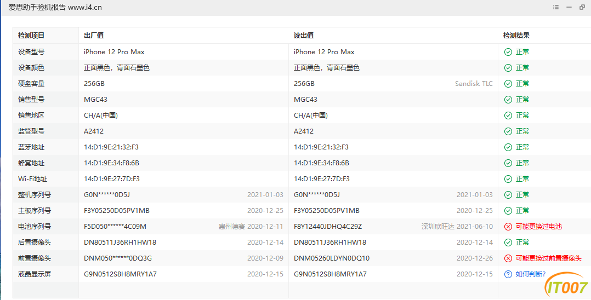
Task: Click the 读出值 column header
Action: (x=304, y=36)
